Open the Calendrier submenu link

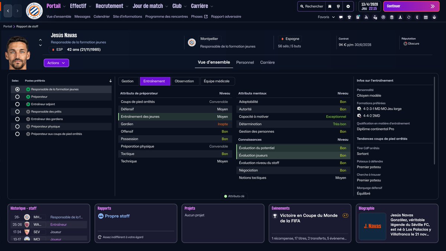click(x=101, y=17)
